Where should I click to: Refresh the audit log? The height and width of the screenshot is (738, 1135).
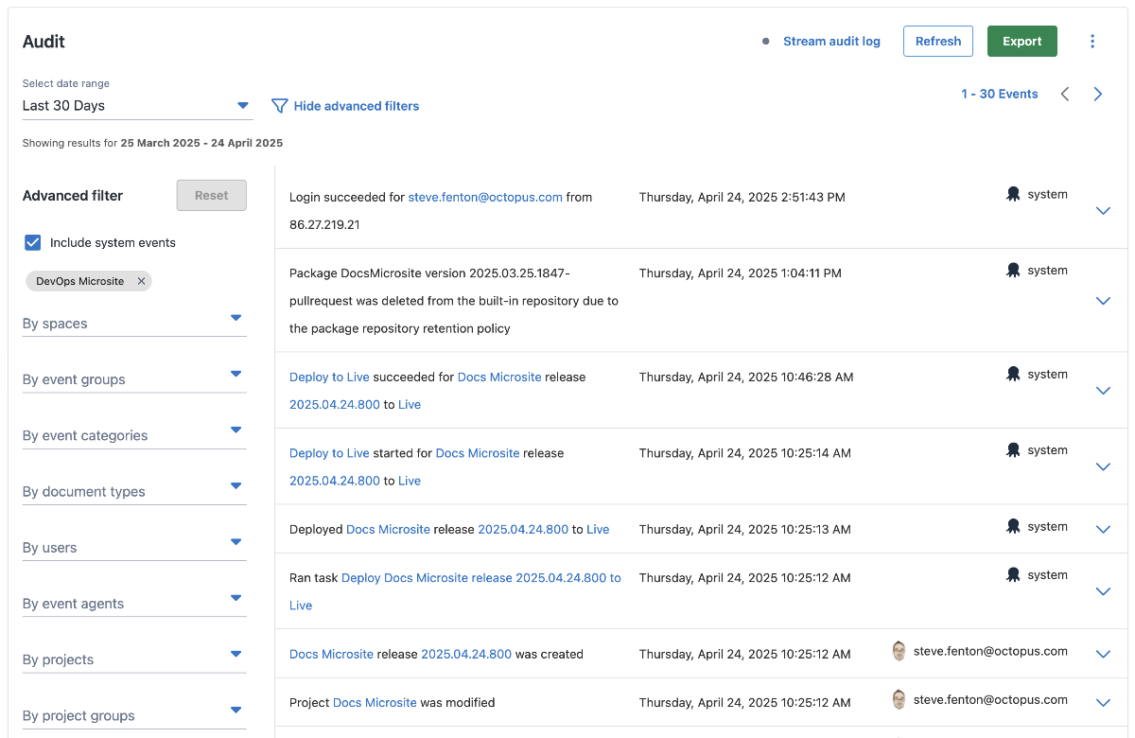coord(937,41)
